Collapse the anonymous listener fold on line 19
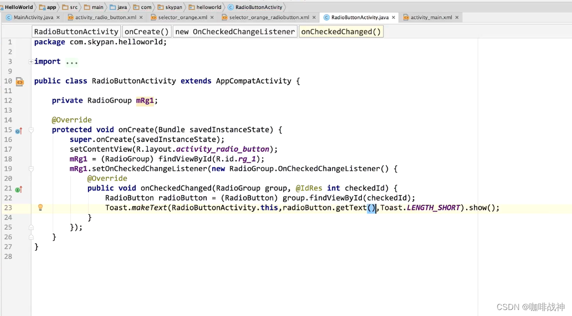Screen dimensions: 572x316 [x=31, y=169]
